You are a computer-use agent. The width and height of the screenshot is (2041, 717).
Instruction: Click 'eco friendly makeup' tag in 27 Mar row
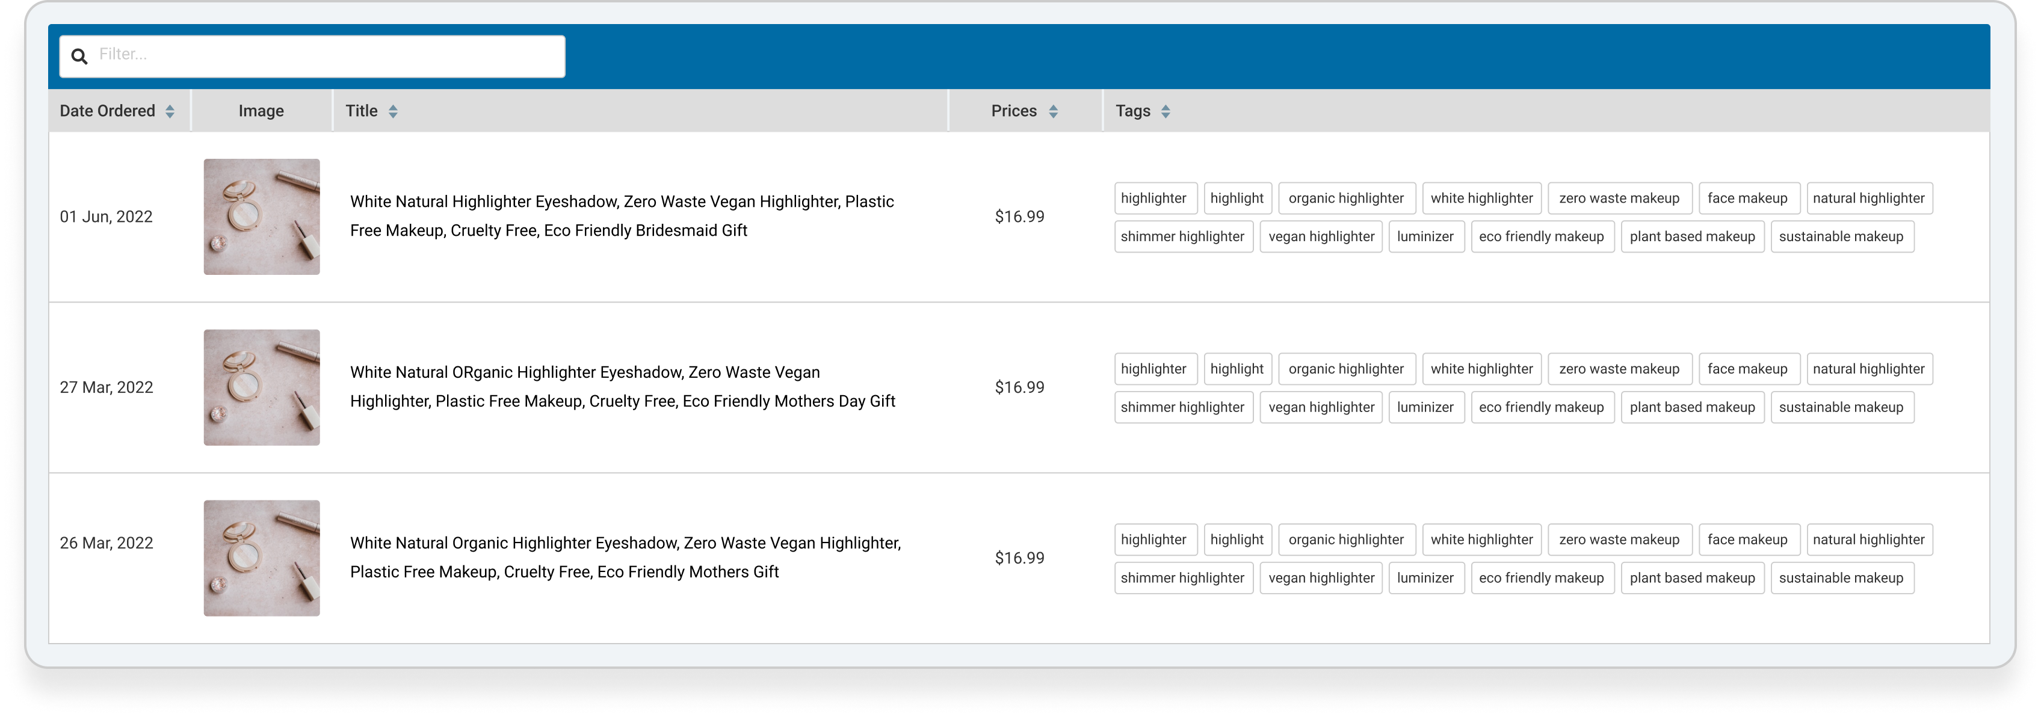[x=1542, y=407]
